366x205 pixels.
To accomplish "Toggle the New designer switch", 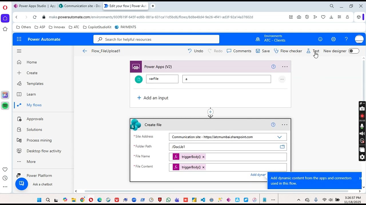I will coord(354,51).
